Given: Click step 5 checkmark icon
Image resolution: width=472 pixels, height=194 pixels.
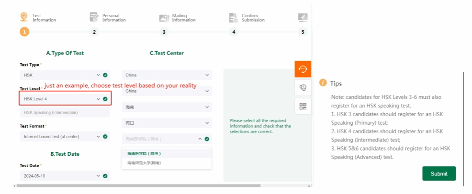Looking at the screenshot, I should (303, 17).
